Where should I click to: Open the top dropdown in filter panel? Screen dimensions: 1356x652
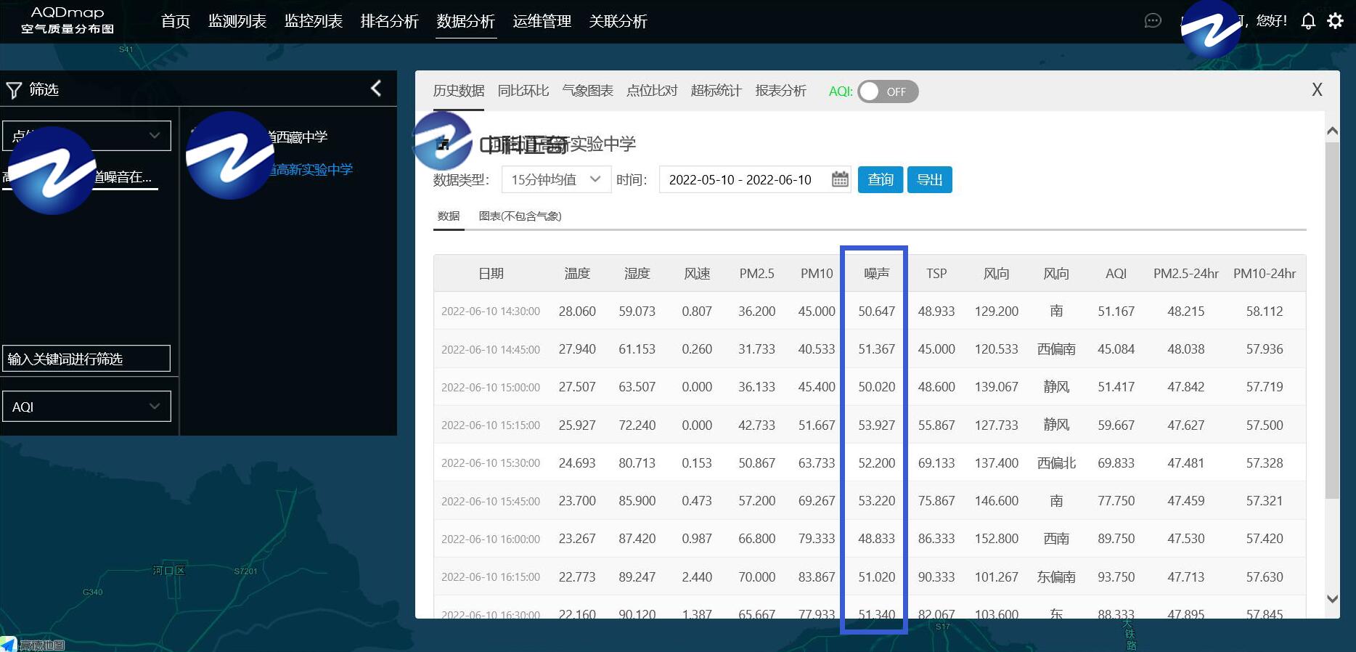(x=86, y=136)
